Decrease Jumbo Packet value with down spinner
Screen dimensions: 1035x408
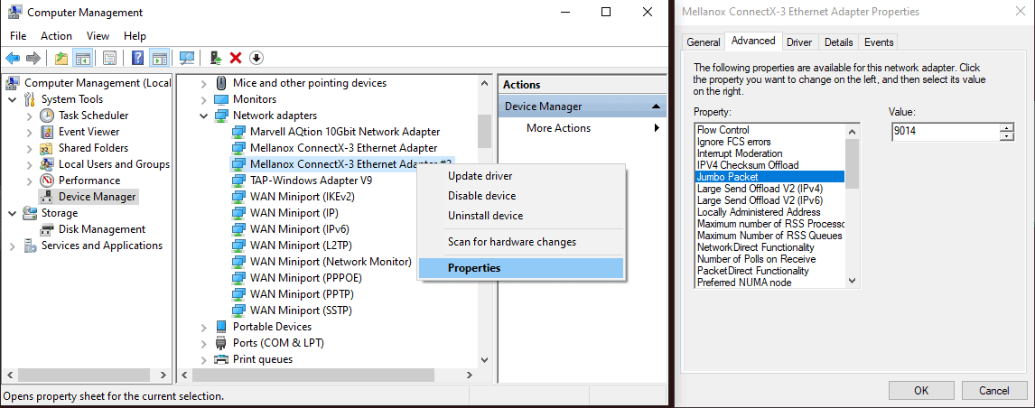(1007, 136)
